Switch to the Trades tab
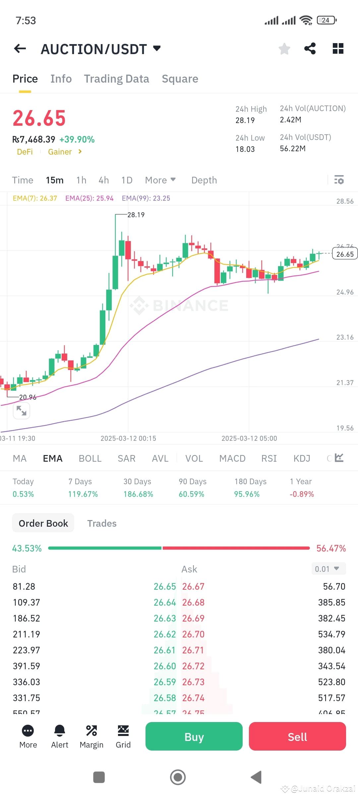Image resolution: width=358 pixels, height=796 pixels. (102, 523)
